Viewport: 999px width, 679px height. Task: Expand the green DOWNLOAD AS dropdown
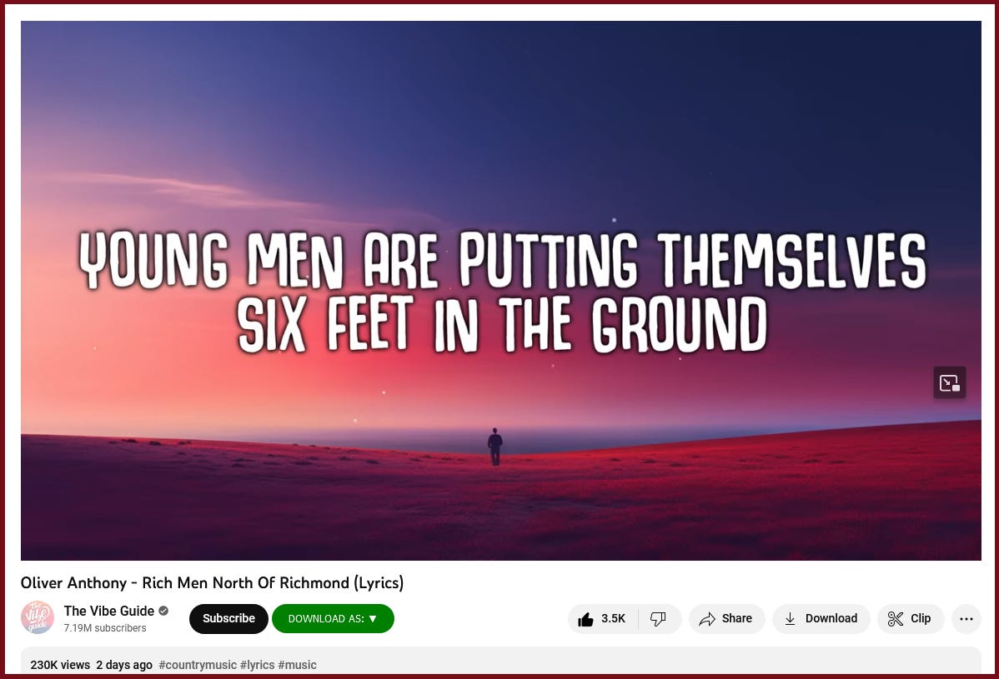pyautogui.click(x=333, y=618)
